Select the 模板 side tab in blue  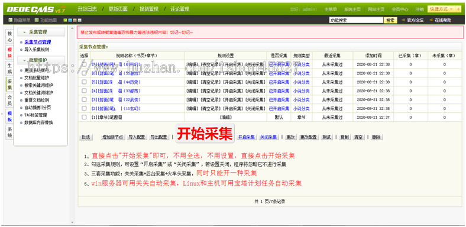click(x=9, y=117)
